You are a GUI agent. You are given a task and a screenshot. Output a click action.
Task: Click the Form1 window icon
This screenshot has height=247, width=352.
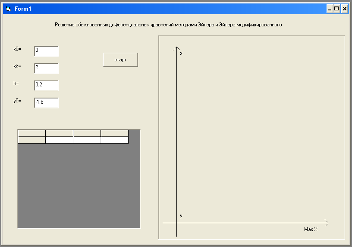[x=8, y=9]
